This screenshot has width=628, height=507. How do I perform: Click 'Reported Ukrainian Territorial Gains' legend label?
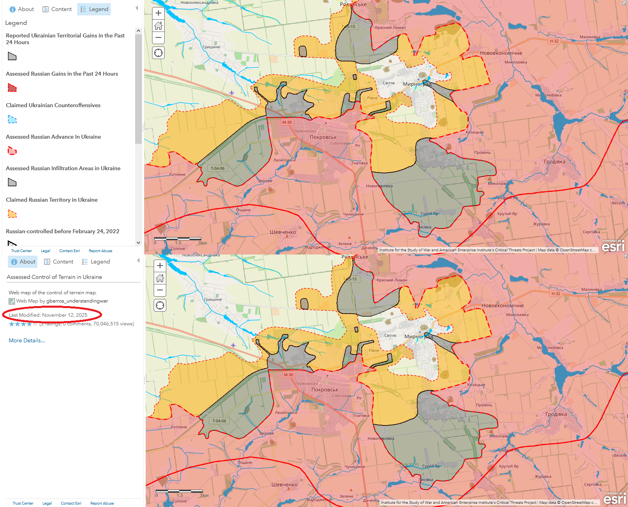[65, 39]
